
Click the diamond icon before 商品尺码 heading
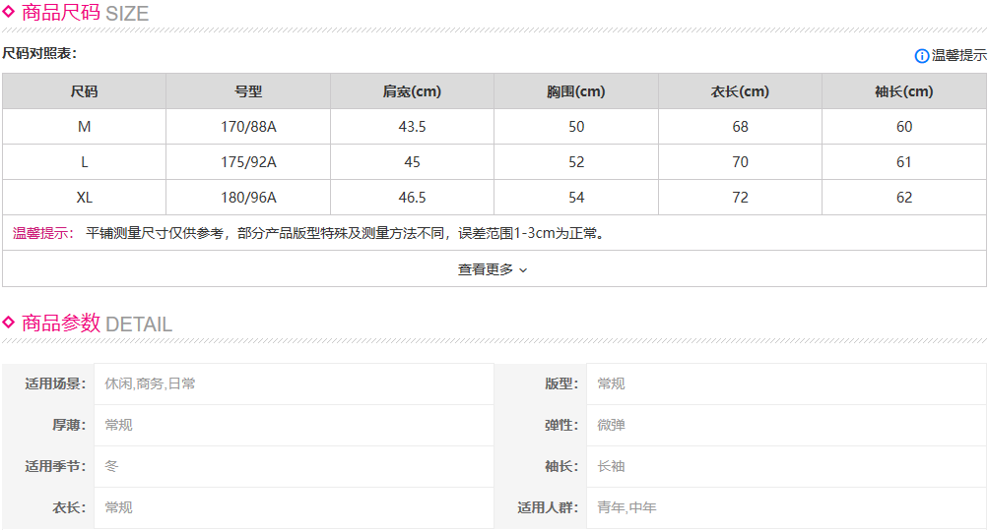[9, 13]
